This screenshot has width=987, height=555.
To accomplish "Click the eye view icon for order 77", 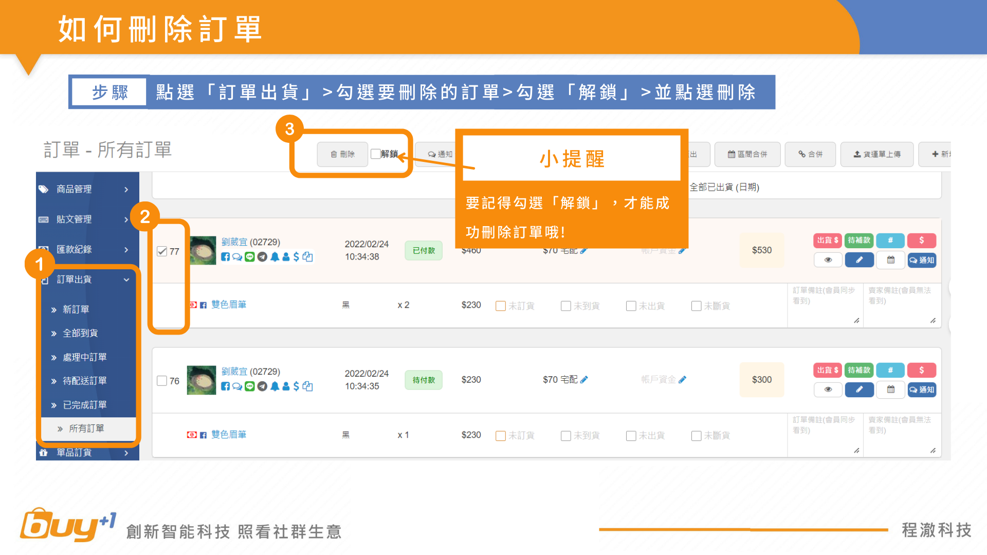I will (828, 260).
